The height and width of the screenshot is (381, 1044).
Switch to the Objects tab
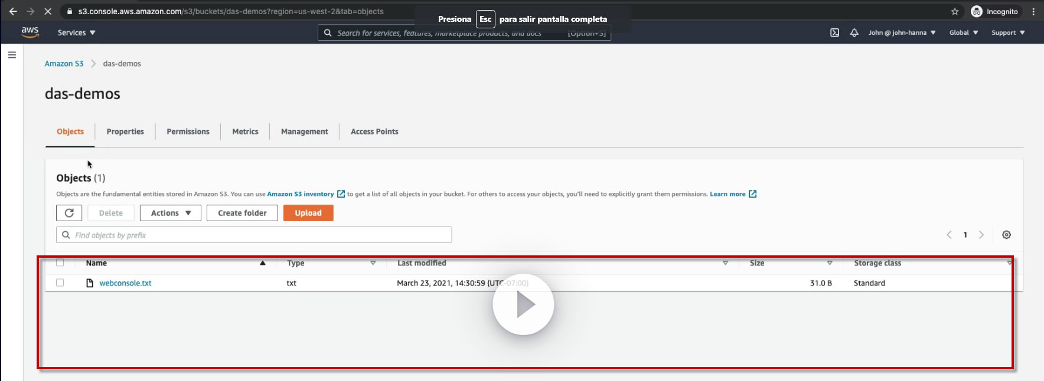point(70,132)
